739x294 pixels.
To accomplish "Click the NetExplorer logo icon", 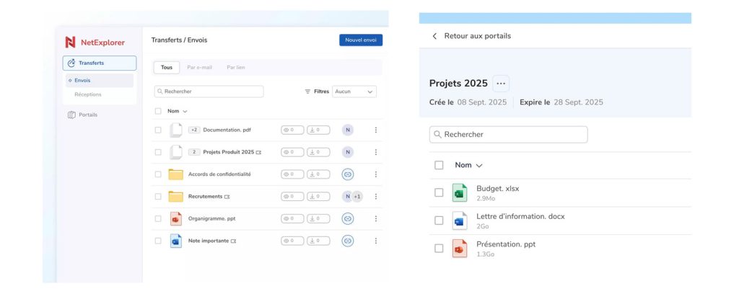I will 70,43.
